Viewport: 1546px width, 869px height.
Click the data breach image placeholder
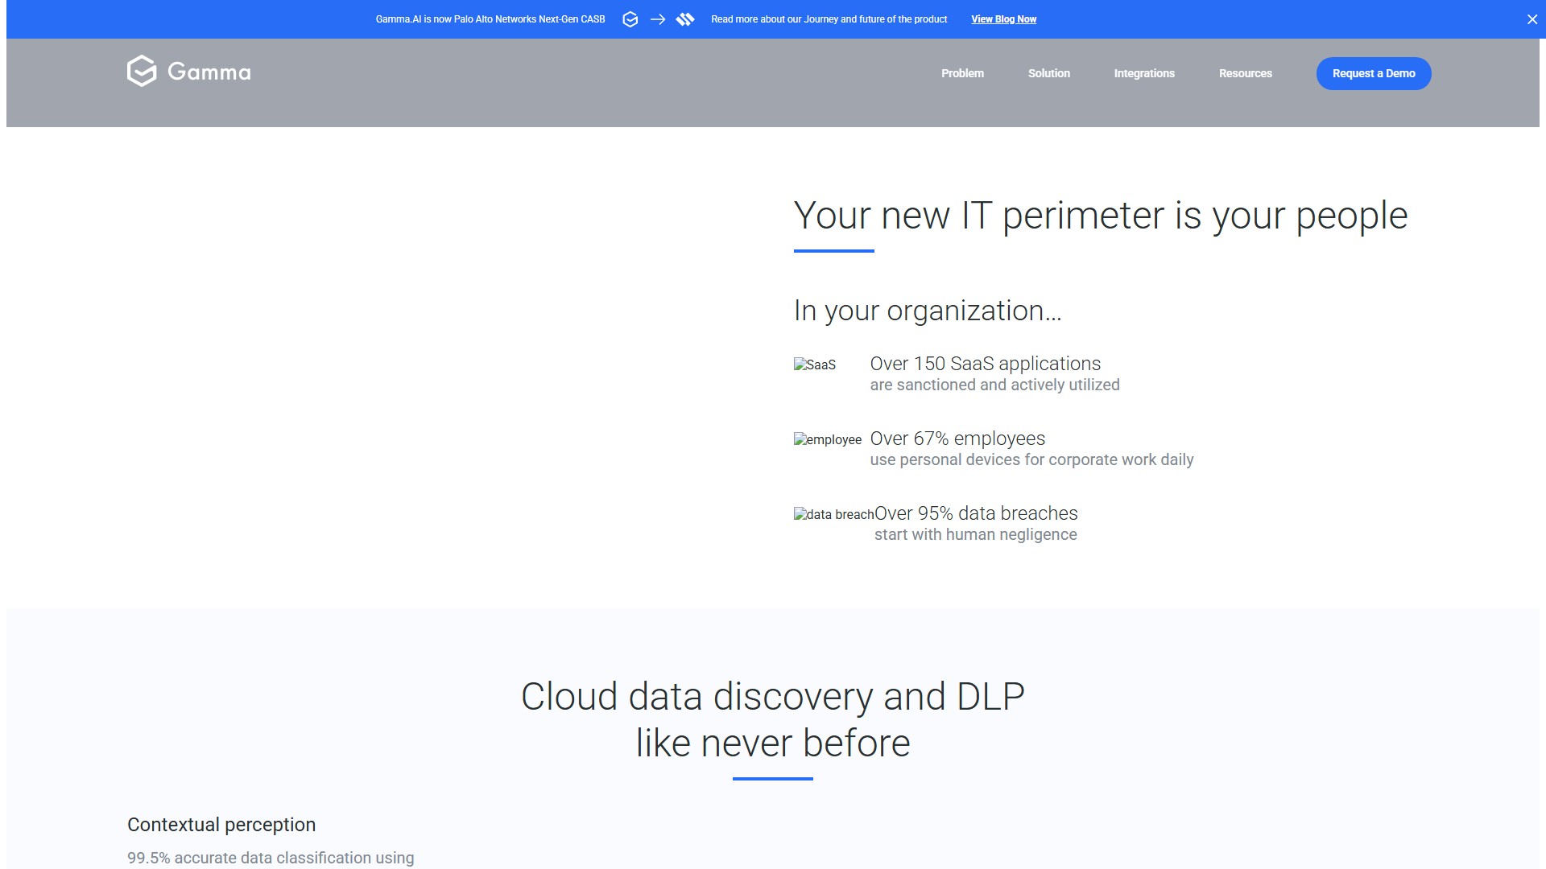click(x=833, y=514)
